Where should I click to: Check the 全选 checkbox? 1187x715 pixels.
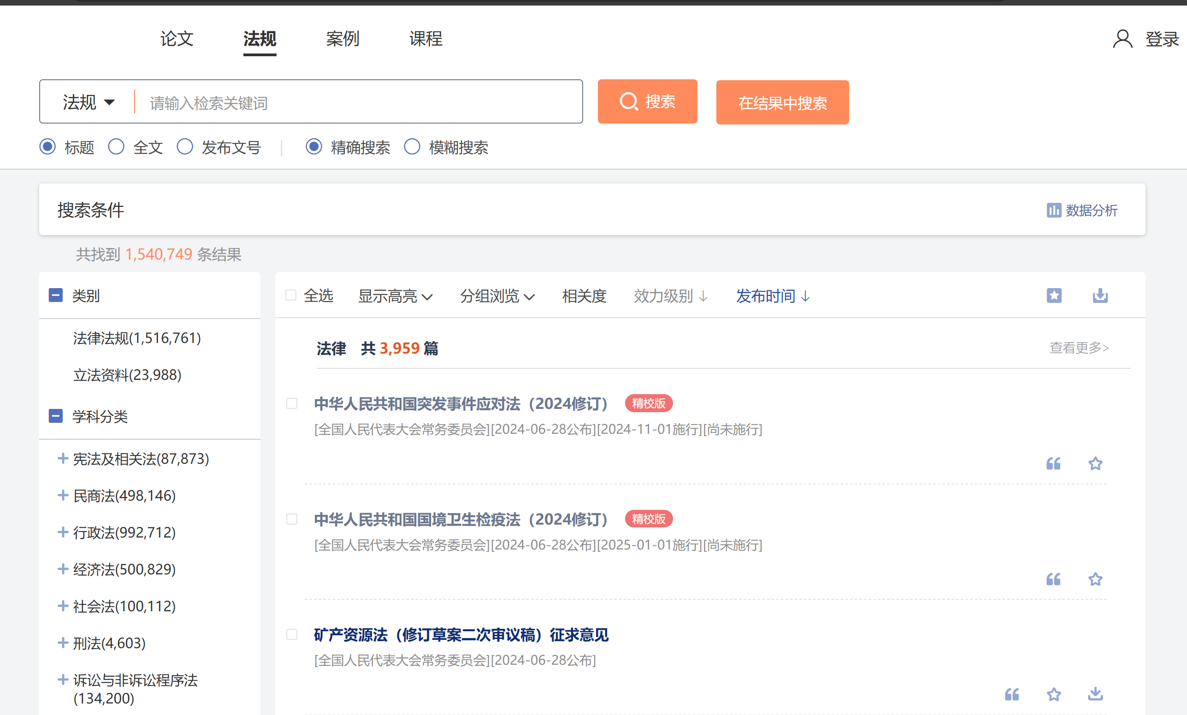coord(291,295)
